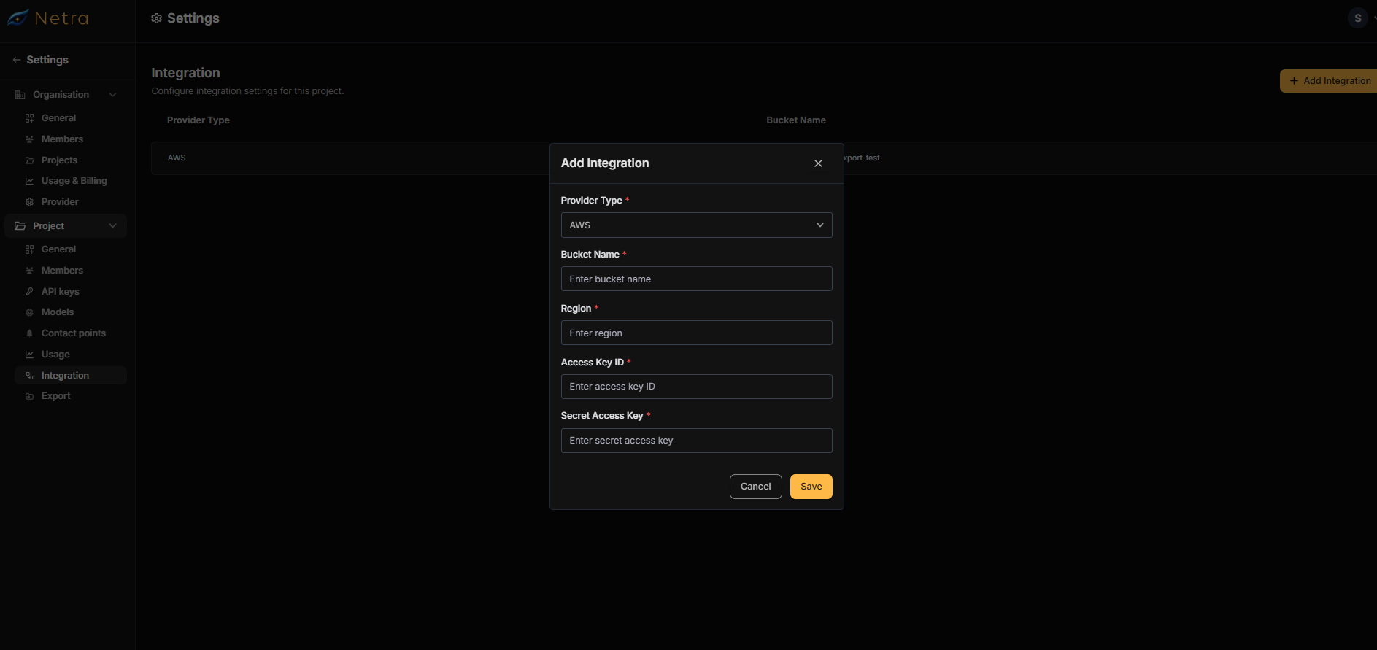Click the Project folder icon
Image resolution: width=1377 pixels, height=650 pixels.
pos(20,226)
